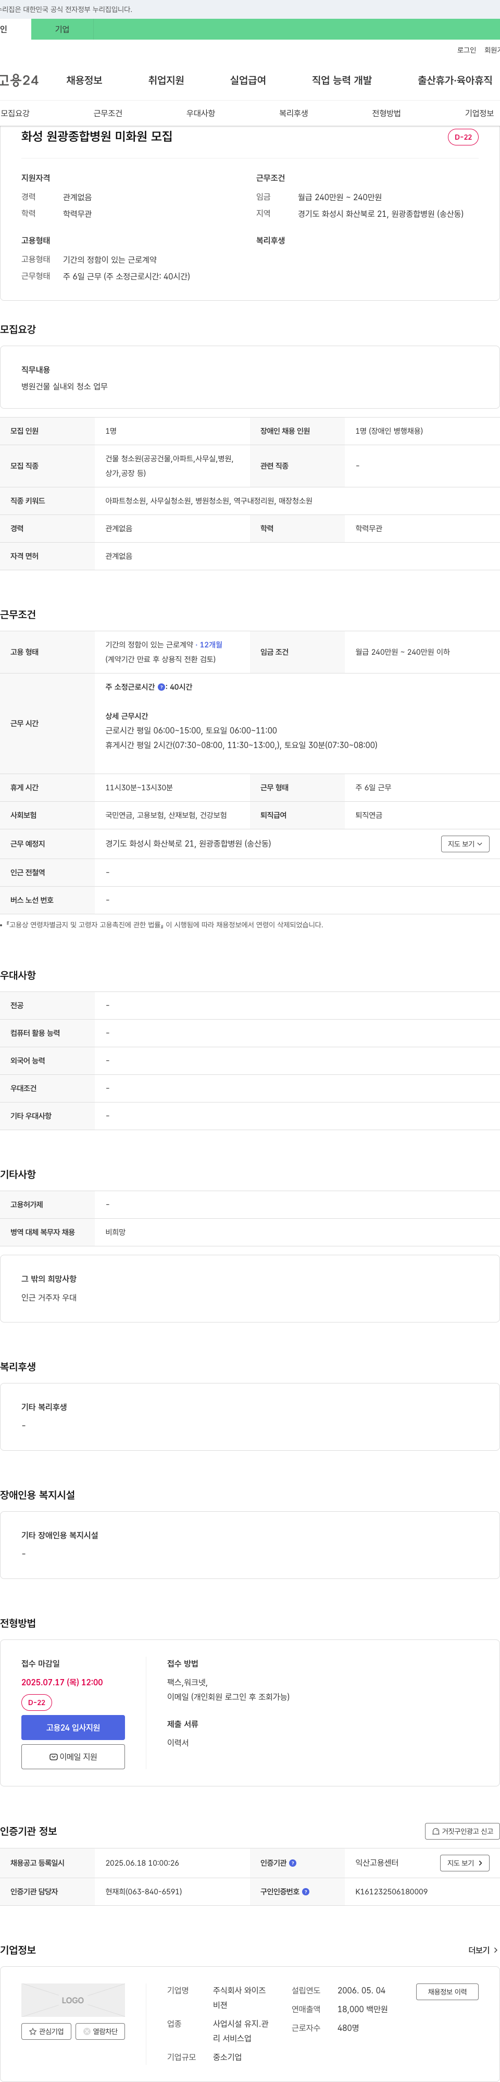
Task: Click the 이메일 지원 button
Action: [x=73, y=1756]
